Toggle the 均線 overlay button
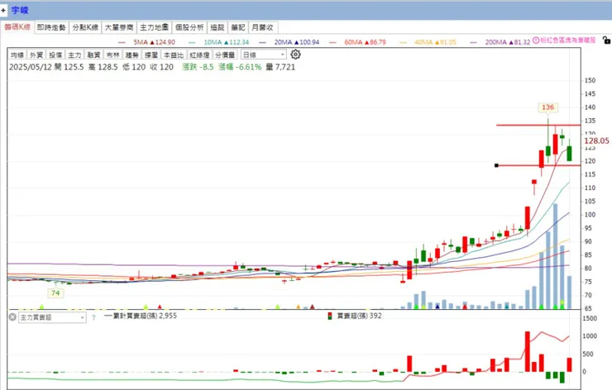This screenshot has width=612, height=390. [x=17, y=55]
